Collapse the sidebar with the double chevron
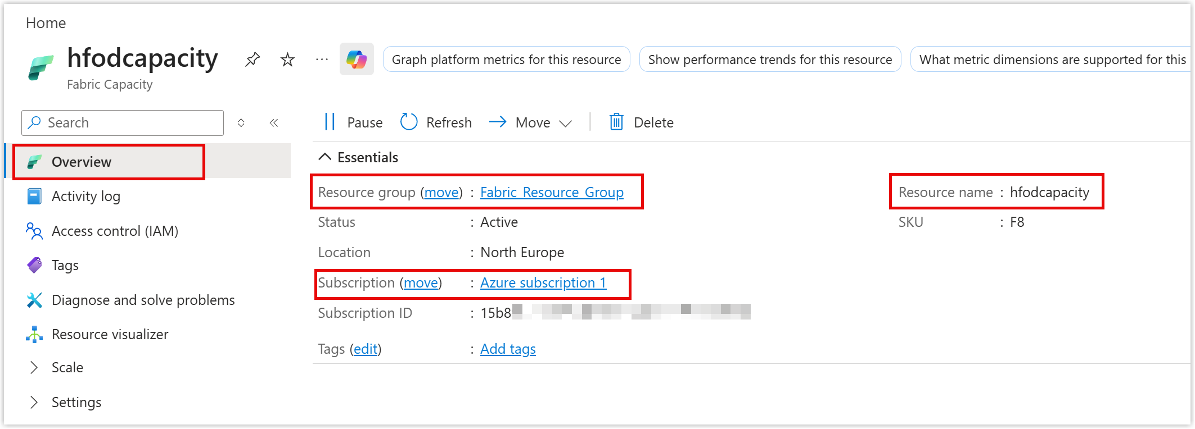The image size is (1195, 429). [274, 122]
